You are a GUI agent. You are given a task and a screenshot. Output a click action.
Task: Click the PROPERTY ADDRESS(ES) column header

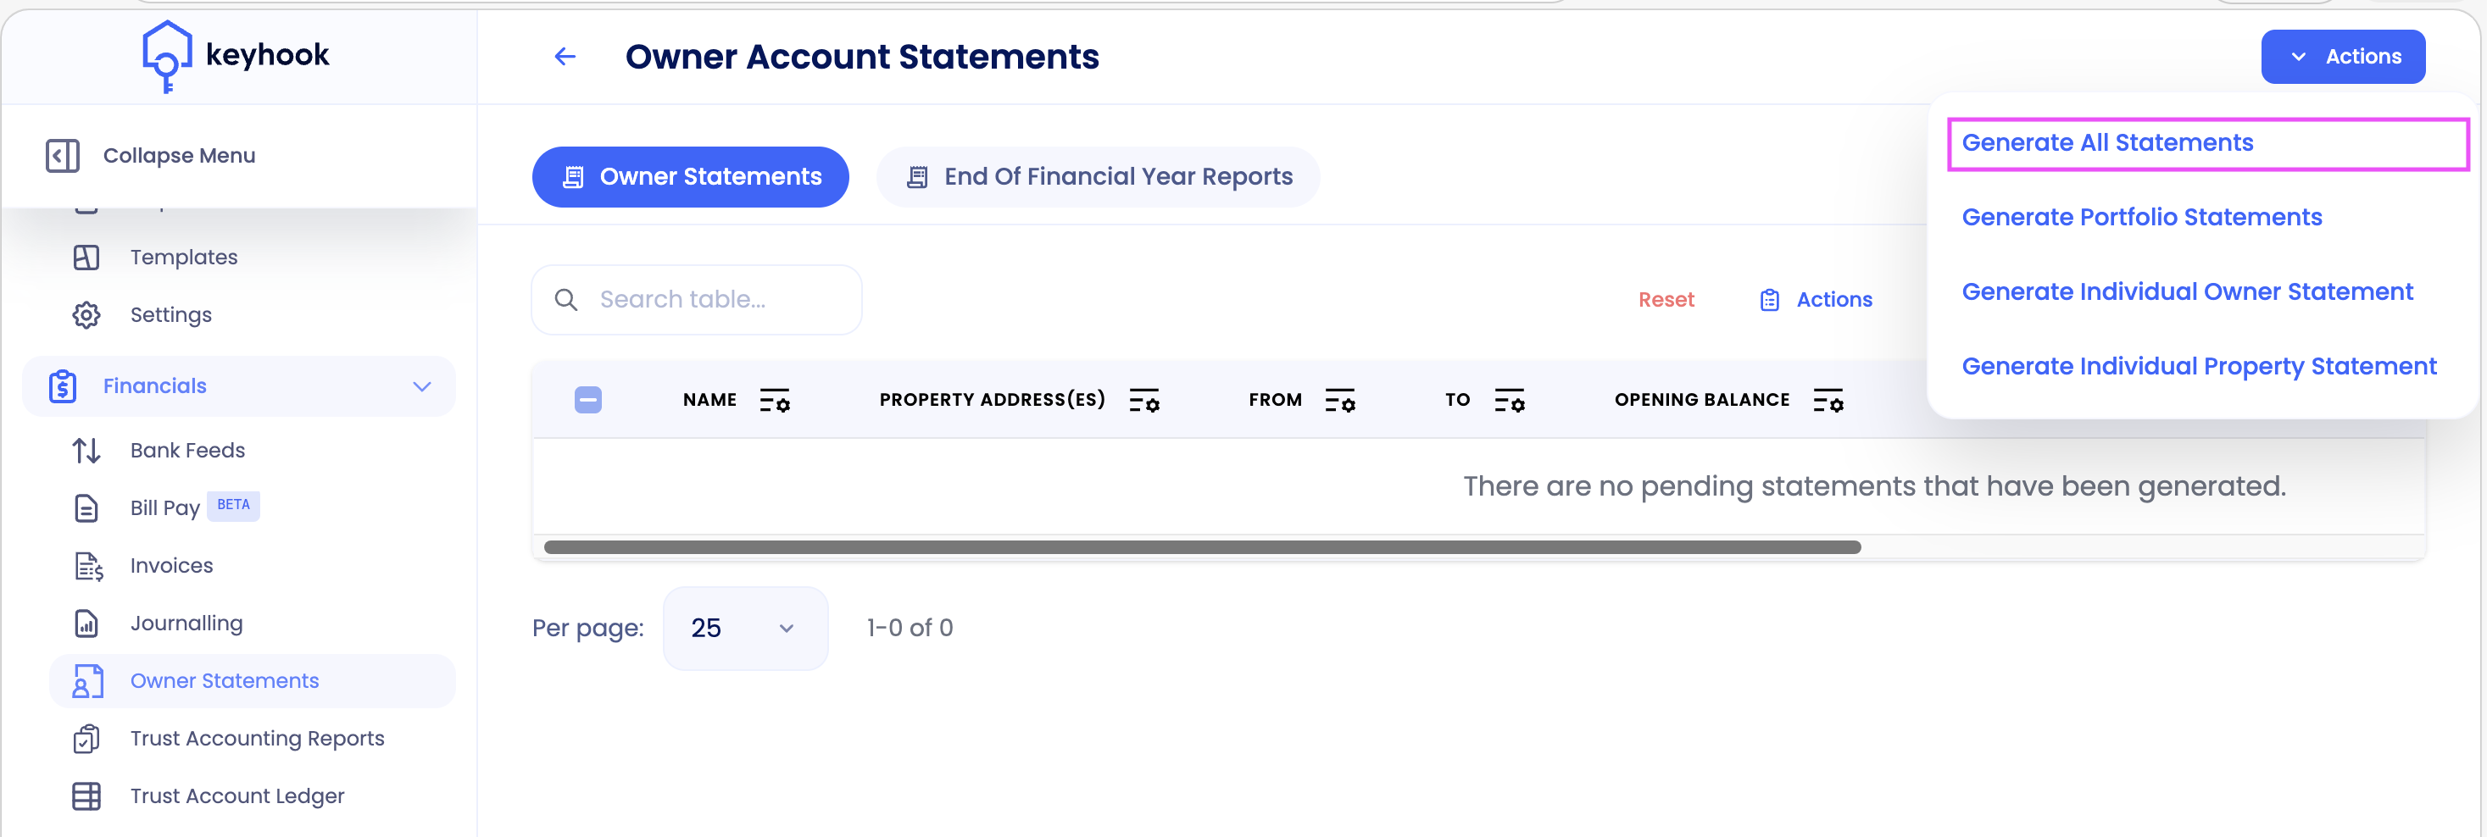[x=992, y=400]
